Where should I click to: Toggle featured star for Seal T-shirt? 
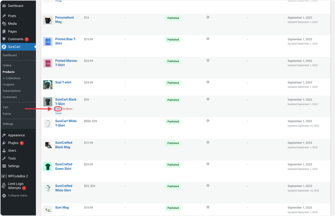pyautogui.click(x=208, y=82)
